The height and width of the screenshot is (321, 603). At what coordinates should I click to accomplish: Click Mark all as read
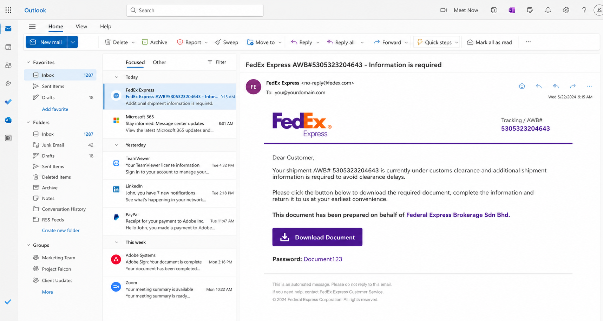(x=490, y=42)
